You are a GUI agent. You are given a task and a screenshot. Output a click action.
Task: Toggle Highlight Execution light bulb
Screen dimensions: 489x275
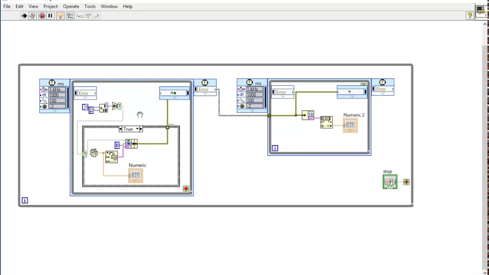tap(60, 16)
